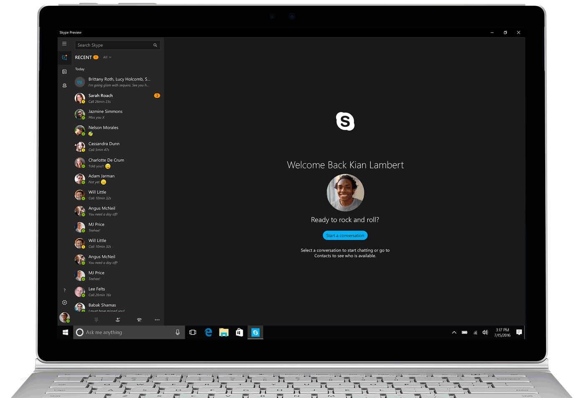Expand the All filter dropdown

point(107,58)
